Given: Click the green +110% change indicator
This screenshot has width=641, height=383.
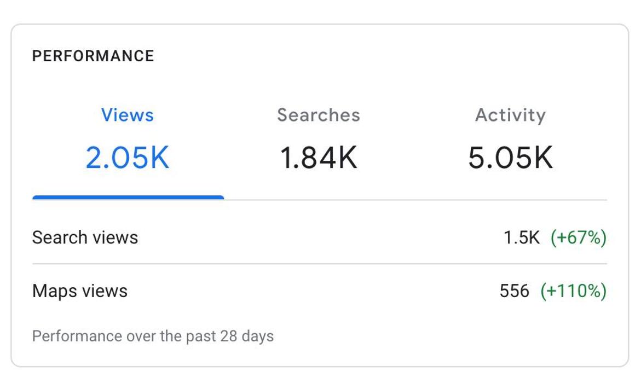Looking at the screenshot, I should [573, 291].
